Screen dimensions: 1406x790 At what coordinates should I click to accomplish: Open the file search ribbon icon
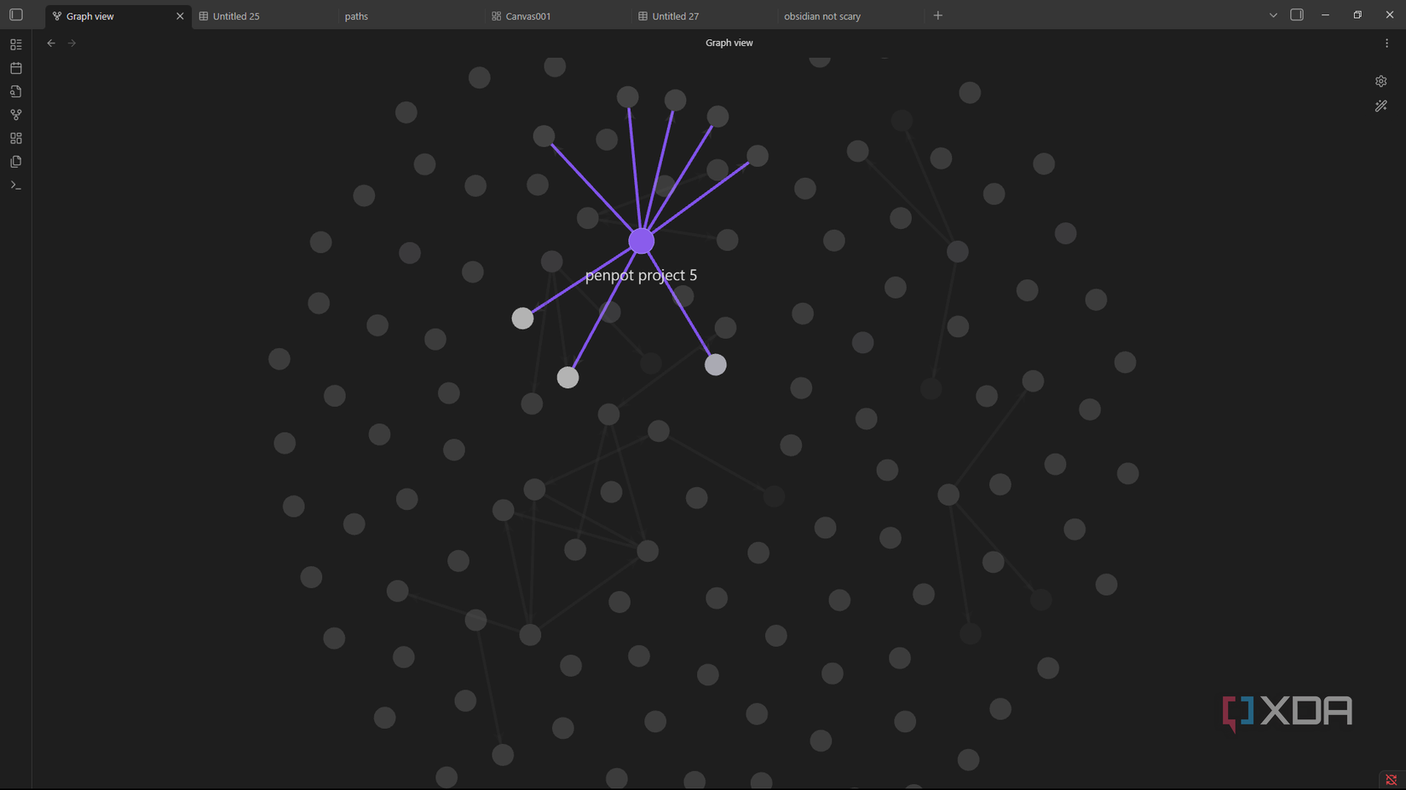15,91
